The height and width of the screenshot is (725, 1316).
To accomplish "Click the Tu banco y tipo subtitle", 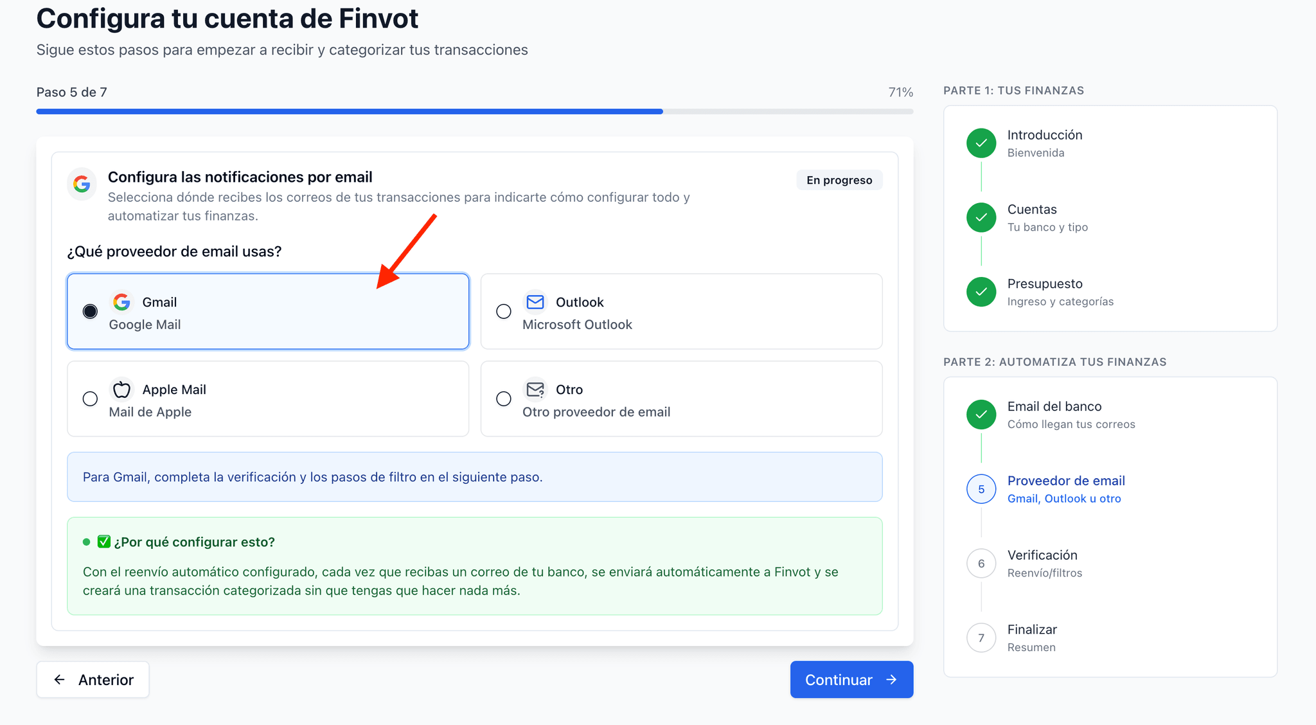I will pyautogui.click(x=1047, y=228).
